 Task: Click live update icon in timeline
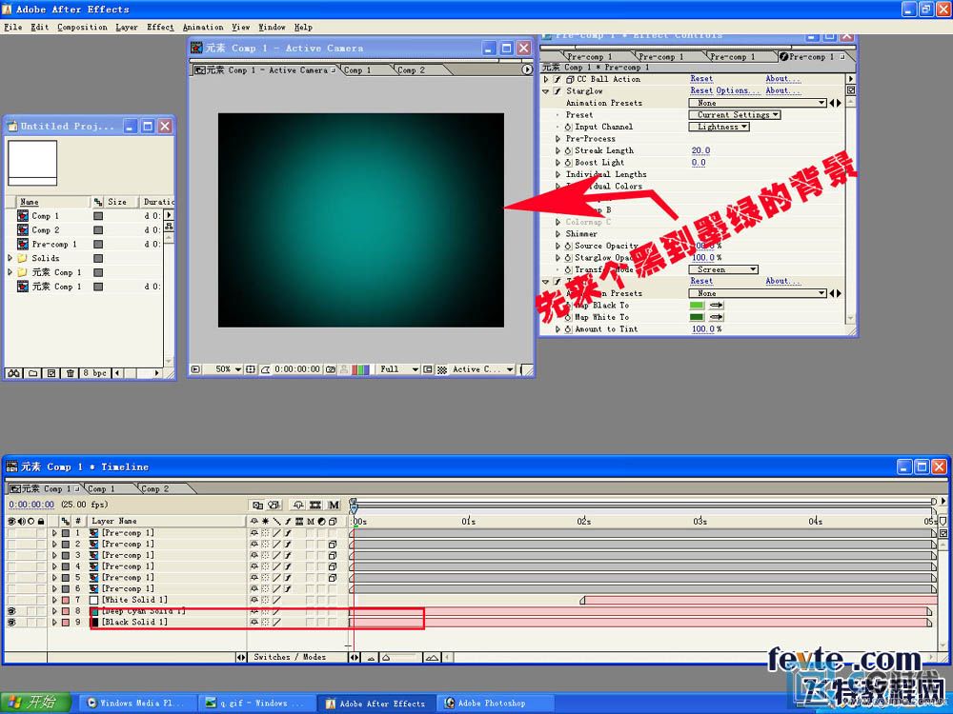click(257, 506)
